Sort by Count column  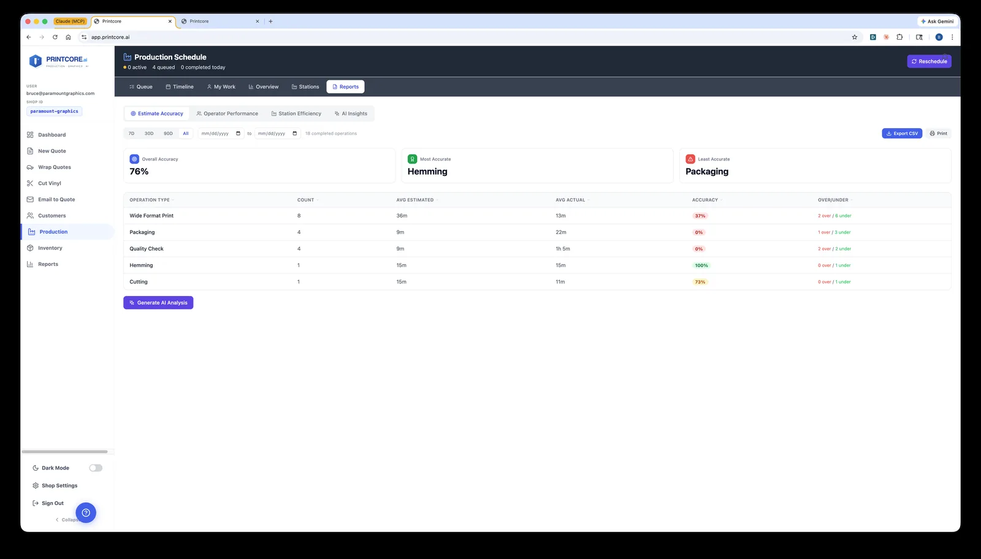point(307,200)
